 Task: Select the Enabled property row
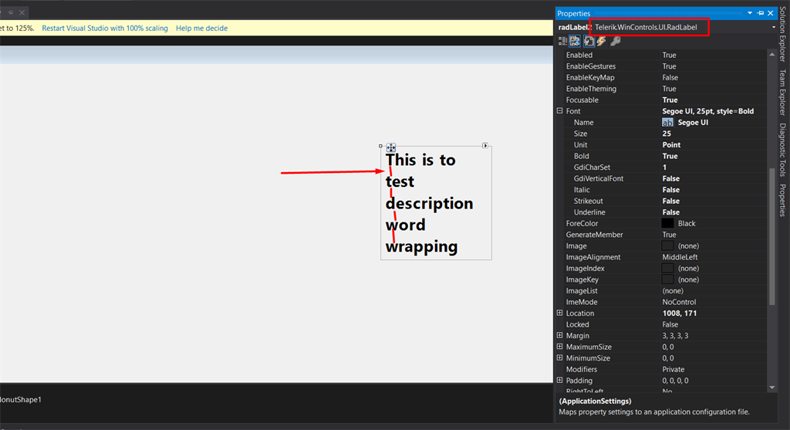pos(661,55)
